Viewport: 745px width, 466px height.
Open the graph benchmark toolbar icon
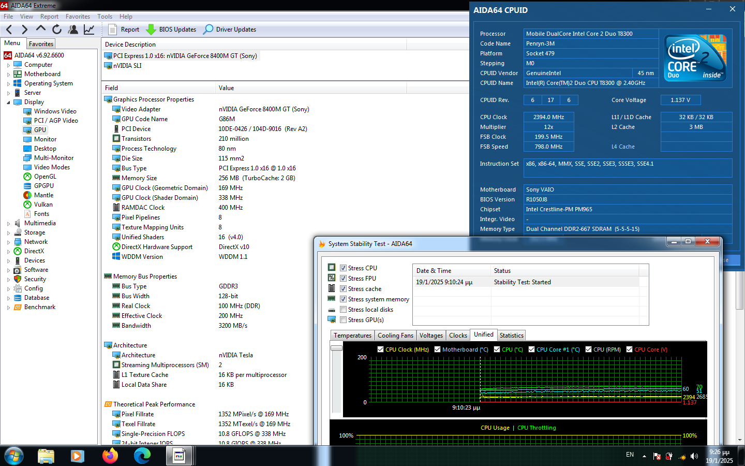[x=89, y=30]
